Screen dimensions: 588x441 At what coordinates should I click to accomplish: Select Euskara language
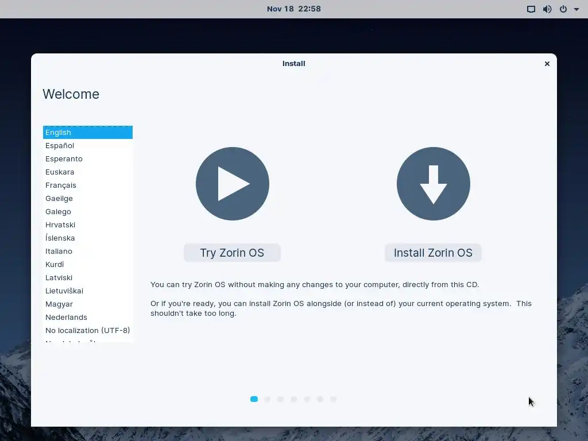click(x=88, y=172)
